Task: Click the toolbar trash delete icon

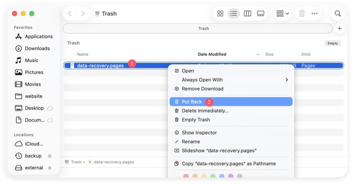Action: (x=302, y=13)
